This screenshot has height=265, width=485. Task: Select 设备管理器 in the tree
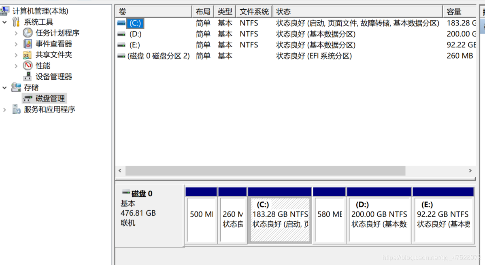(x=54, y=77)
